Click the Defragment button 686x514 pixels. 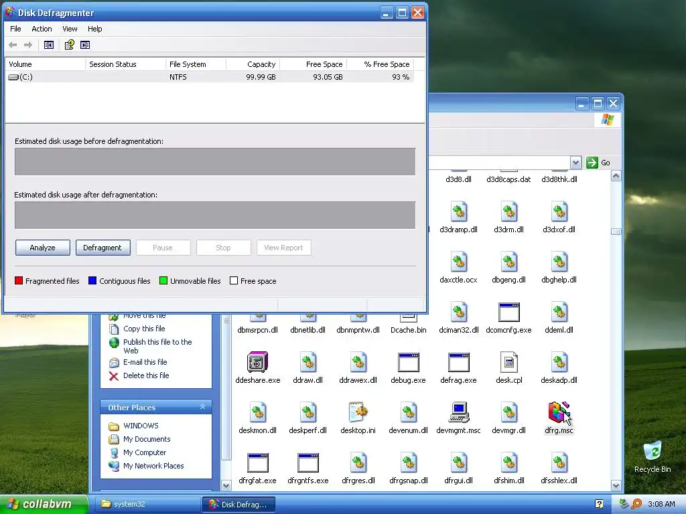click(x=102, y=248)
